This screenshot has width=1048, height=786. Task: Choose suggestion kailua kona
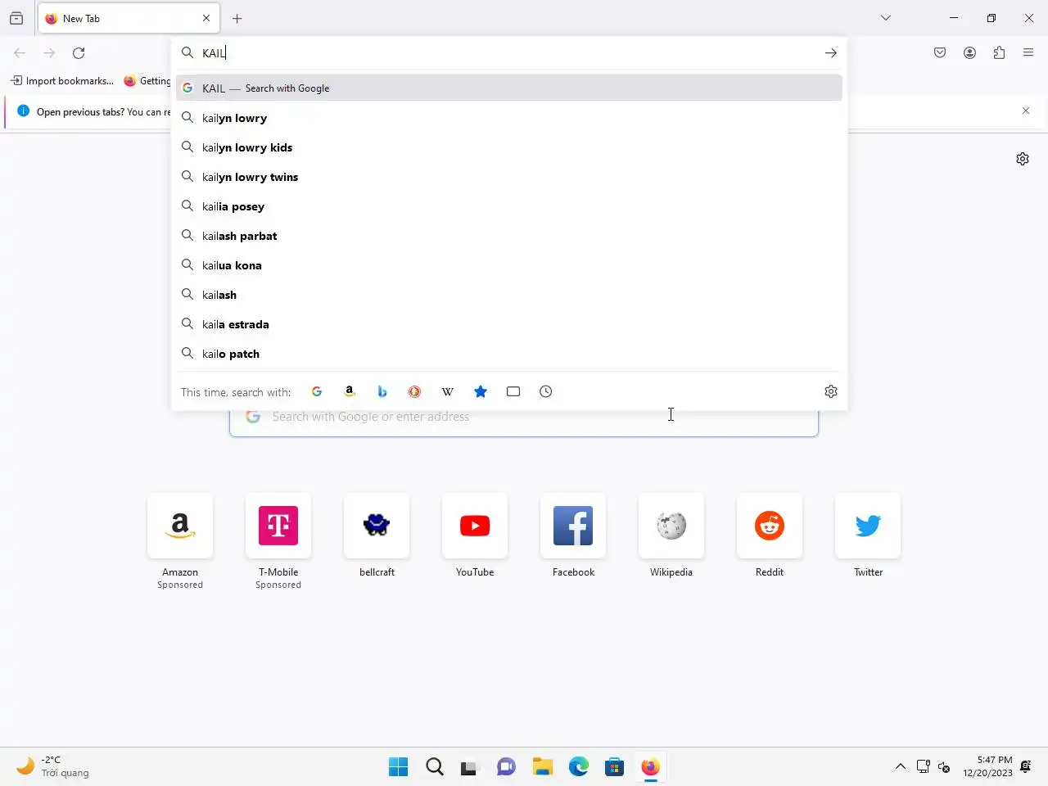click(x=509, y=265)
